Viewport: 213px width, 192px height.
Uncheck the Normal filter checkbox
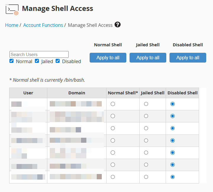click(x=12, y=61)
